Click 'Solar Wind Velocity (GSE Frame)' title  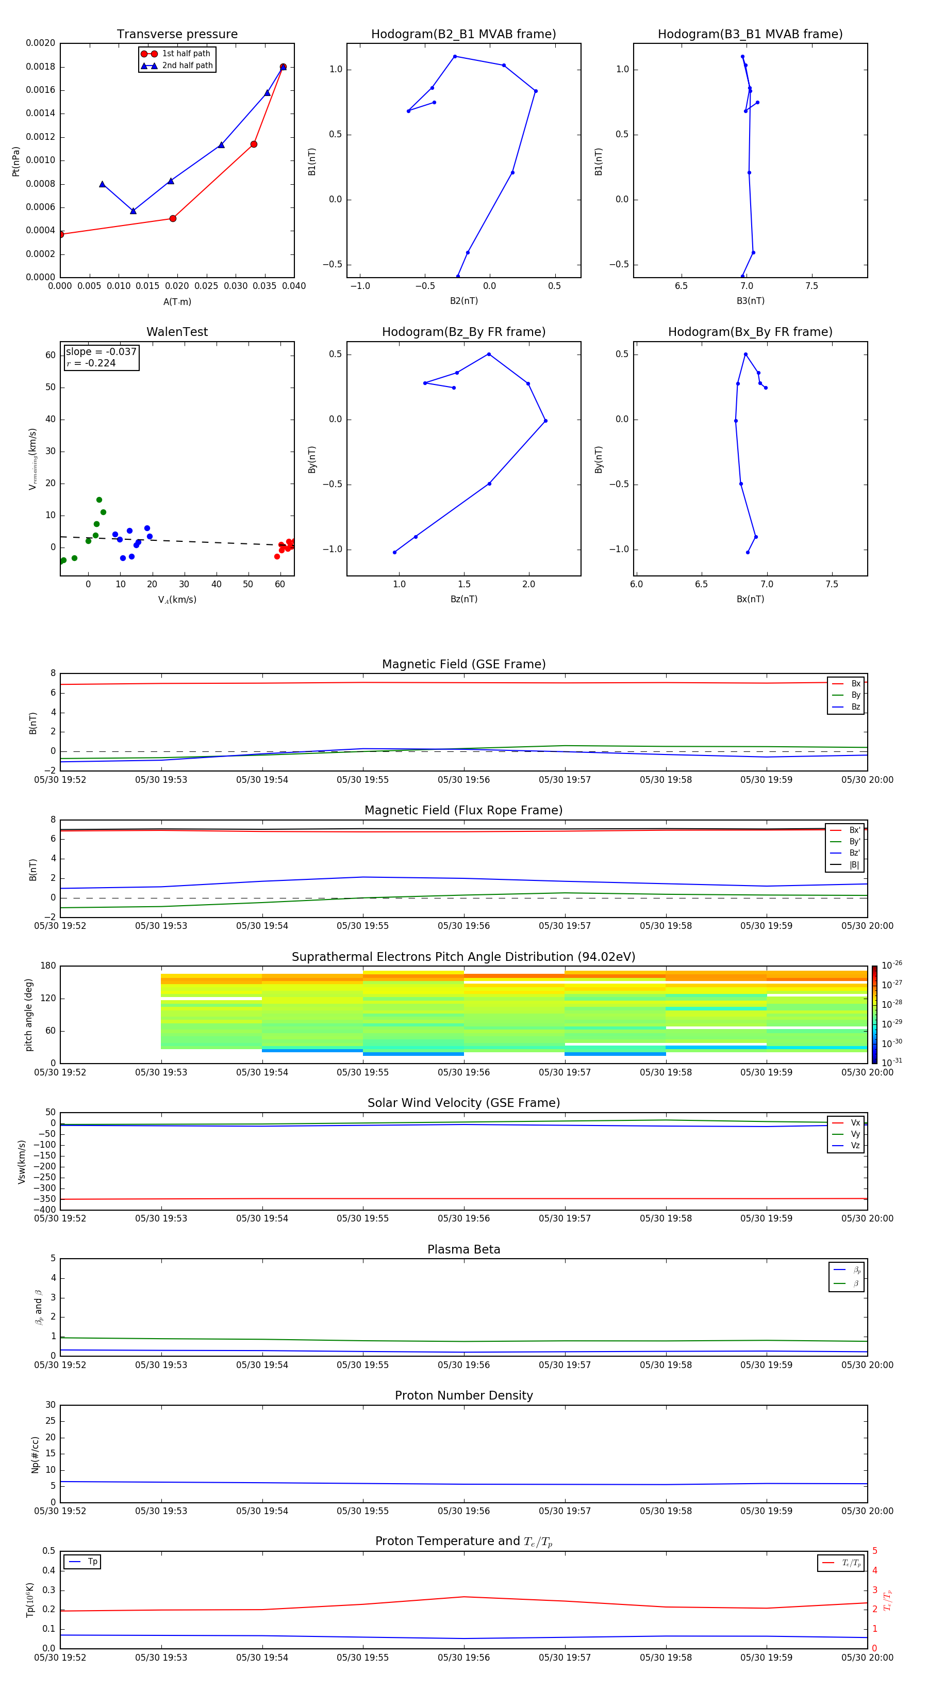[463, 1103]
